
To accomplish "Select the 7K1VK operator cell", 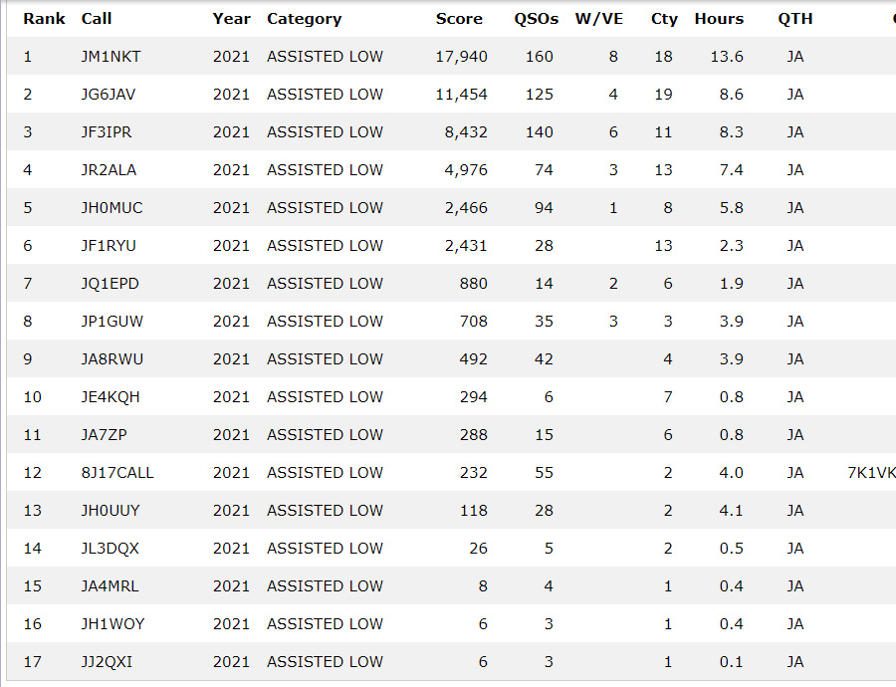I will 871,473.
